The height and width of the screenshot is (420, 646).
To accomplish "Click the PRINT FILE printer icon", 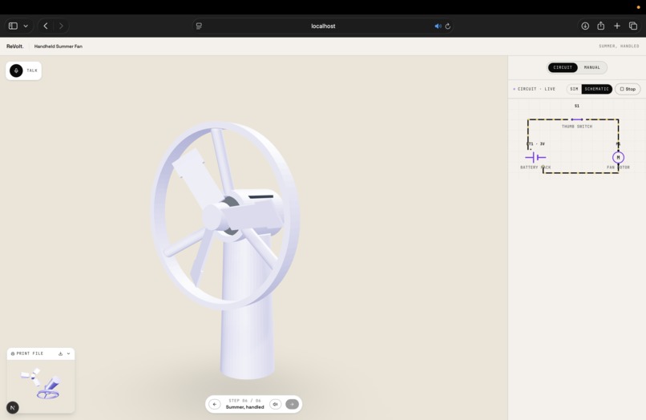I will (x=13, y=353).
